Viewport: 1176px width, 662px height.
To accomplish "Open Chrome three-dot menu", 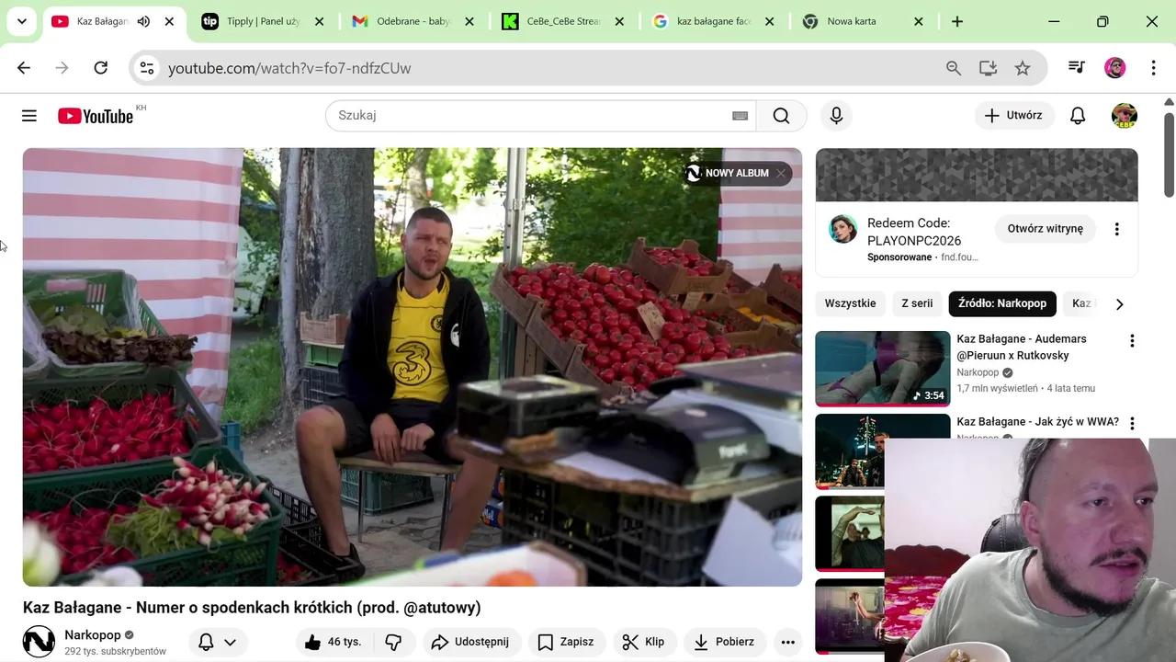I will coord(1154,68).
